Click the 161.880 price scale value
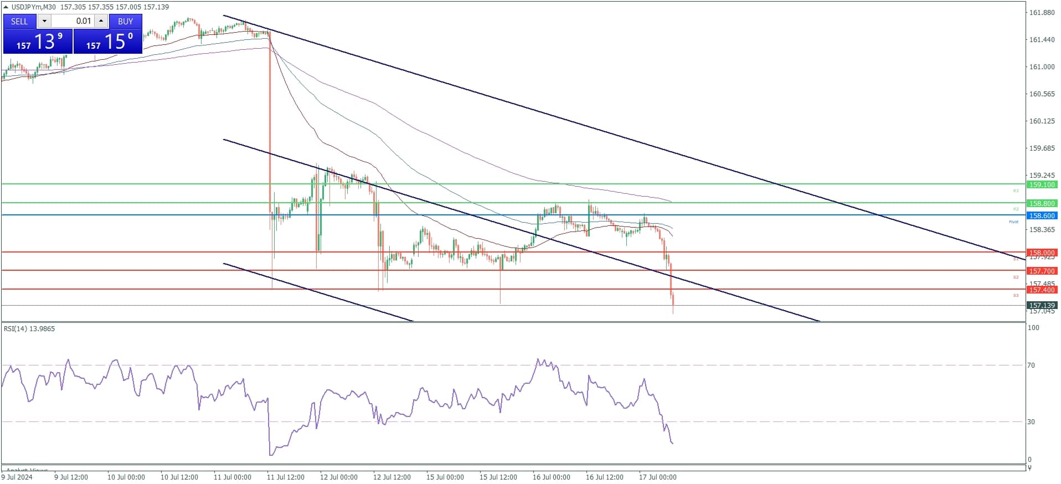 1042,12
